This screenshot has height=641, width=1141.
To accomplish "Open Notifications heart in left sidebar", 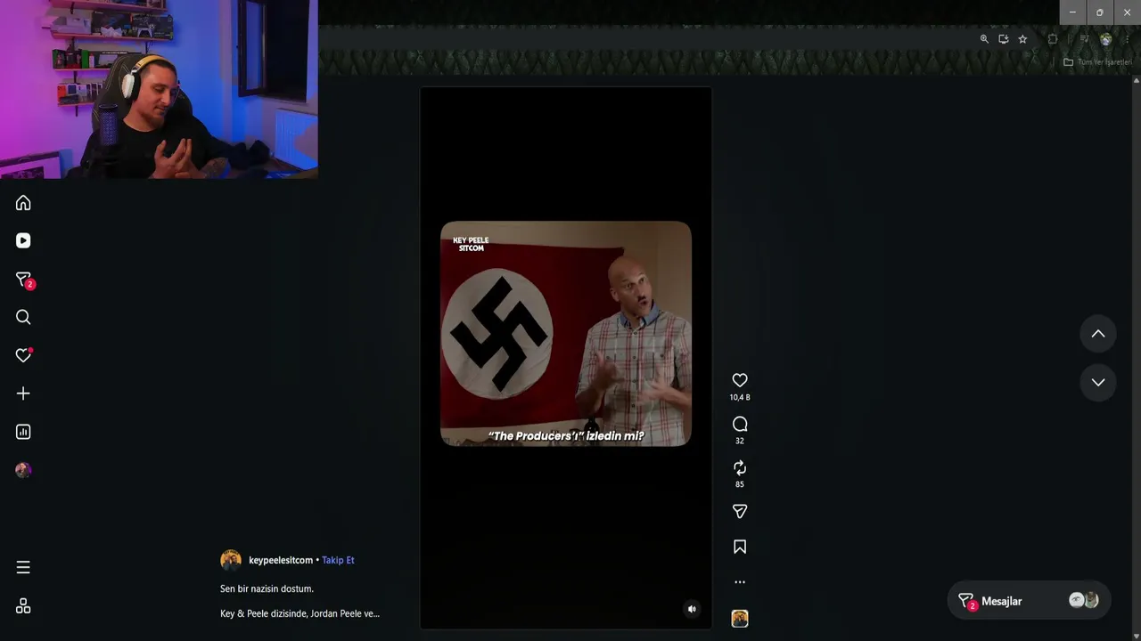I will coord(23,355).
